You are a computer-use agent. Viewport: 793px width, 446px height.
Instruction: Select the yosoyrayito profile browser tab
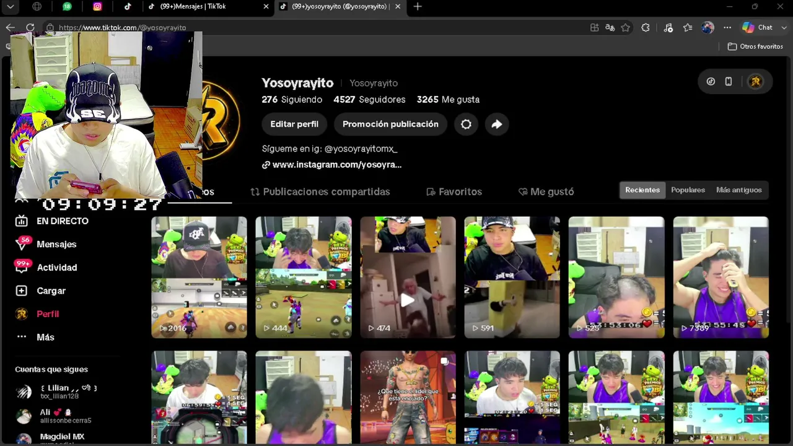click(x=340, y=7)
